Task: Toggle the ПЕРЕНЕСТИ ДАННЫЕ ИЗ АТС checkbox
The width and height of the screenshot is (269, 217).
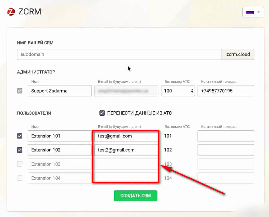Action: [102, 113]
